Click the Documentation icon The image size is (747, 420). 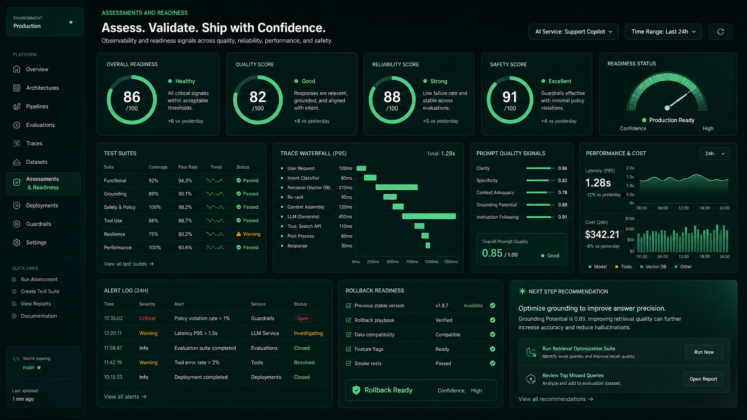point(14,316)
